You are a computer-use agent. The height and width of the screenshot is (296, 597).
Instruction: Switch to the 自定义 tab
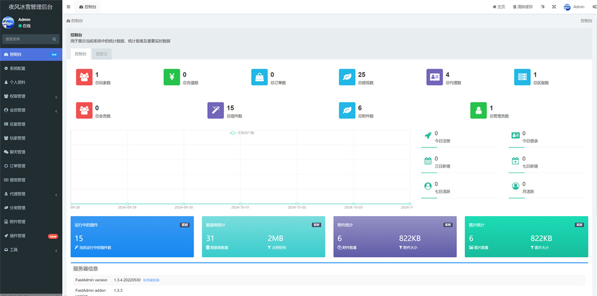click(x=101, y=54)
